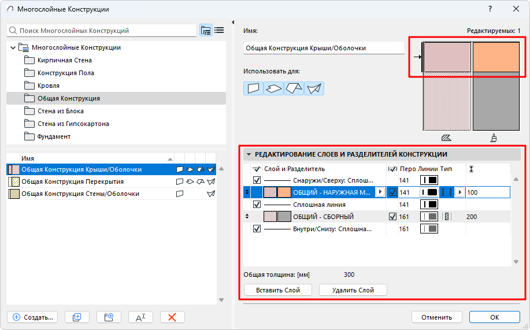Collapse Редактирование слоев section triangle
This screenshot has width=530, height=330.
[249, 154]
